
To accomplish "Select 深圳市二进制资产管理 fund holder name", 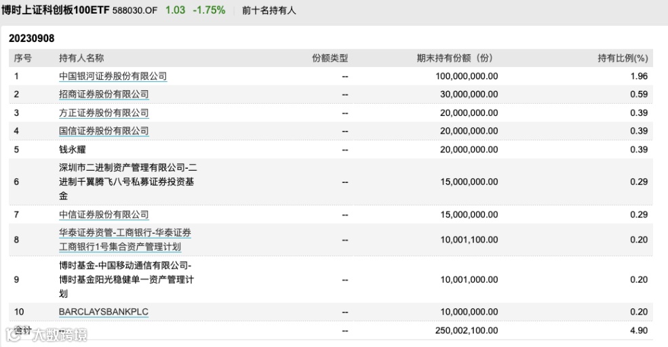I will pos(127,182).
